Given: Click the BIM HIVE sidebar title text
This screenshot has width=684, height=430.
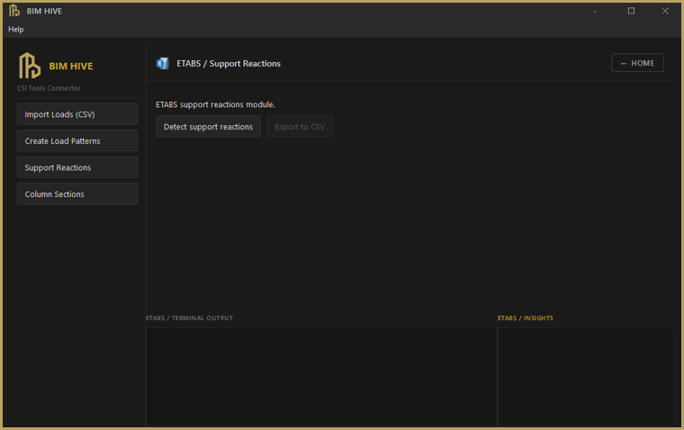Looking at the screenshot, I should (71, 67).
